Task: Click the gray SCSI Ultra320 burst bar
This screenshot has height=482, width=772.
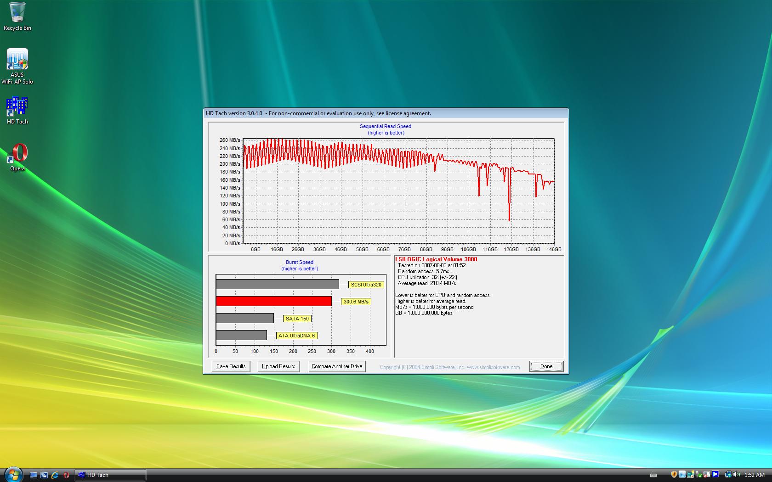Action: (x=278, y=284)
